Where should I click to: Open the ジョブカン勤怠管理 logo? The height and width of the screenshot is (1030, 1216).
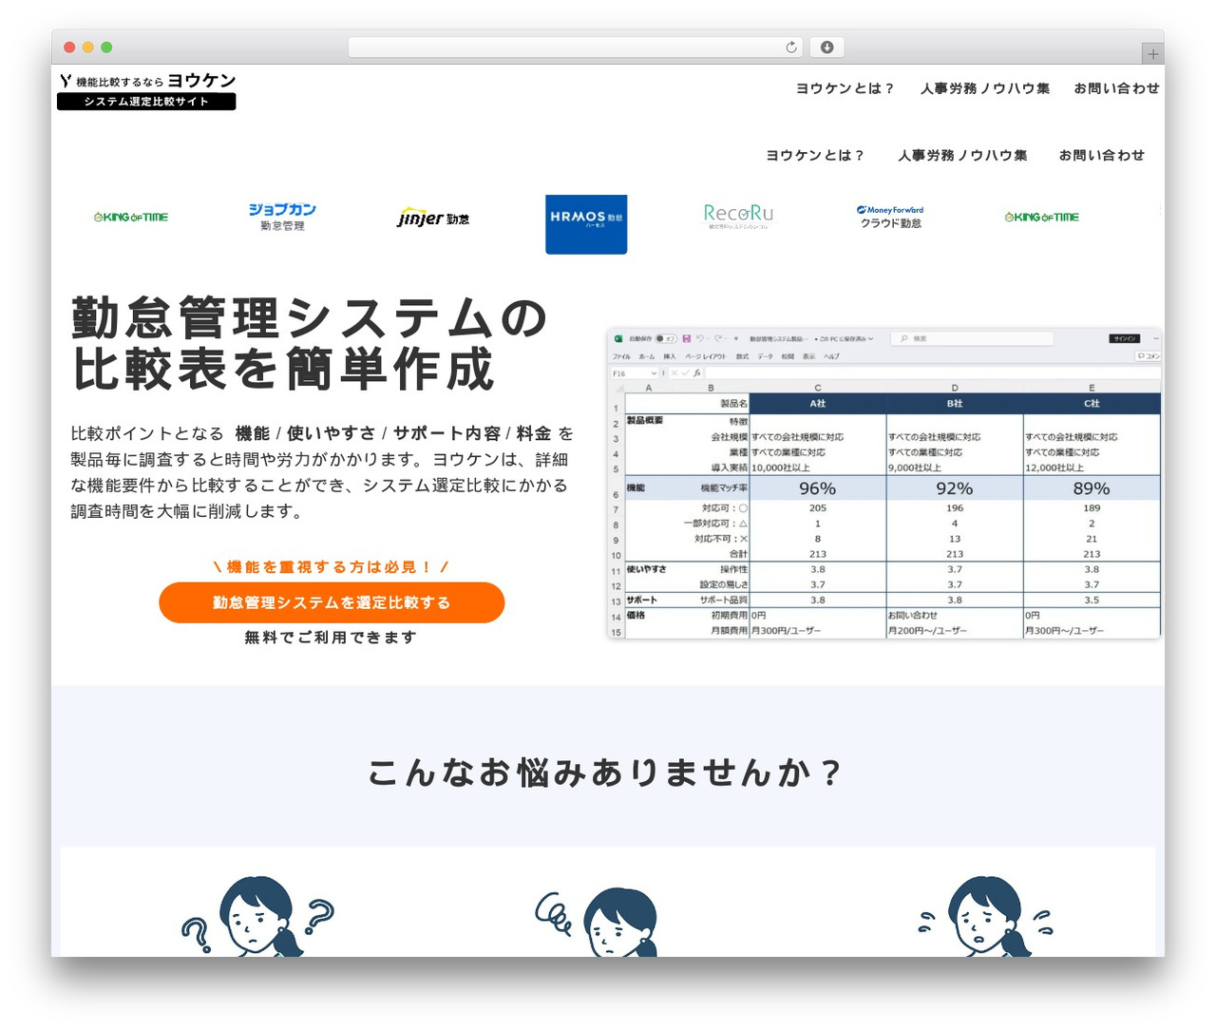[x=282, y=217]
